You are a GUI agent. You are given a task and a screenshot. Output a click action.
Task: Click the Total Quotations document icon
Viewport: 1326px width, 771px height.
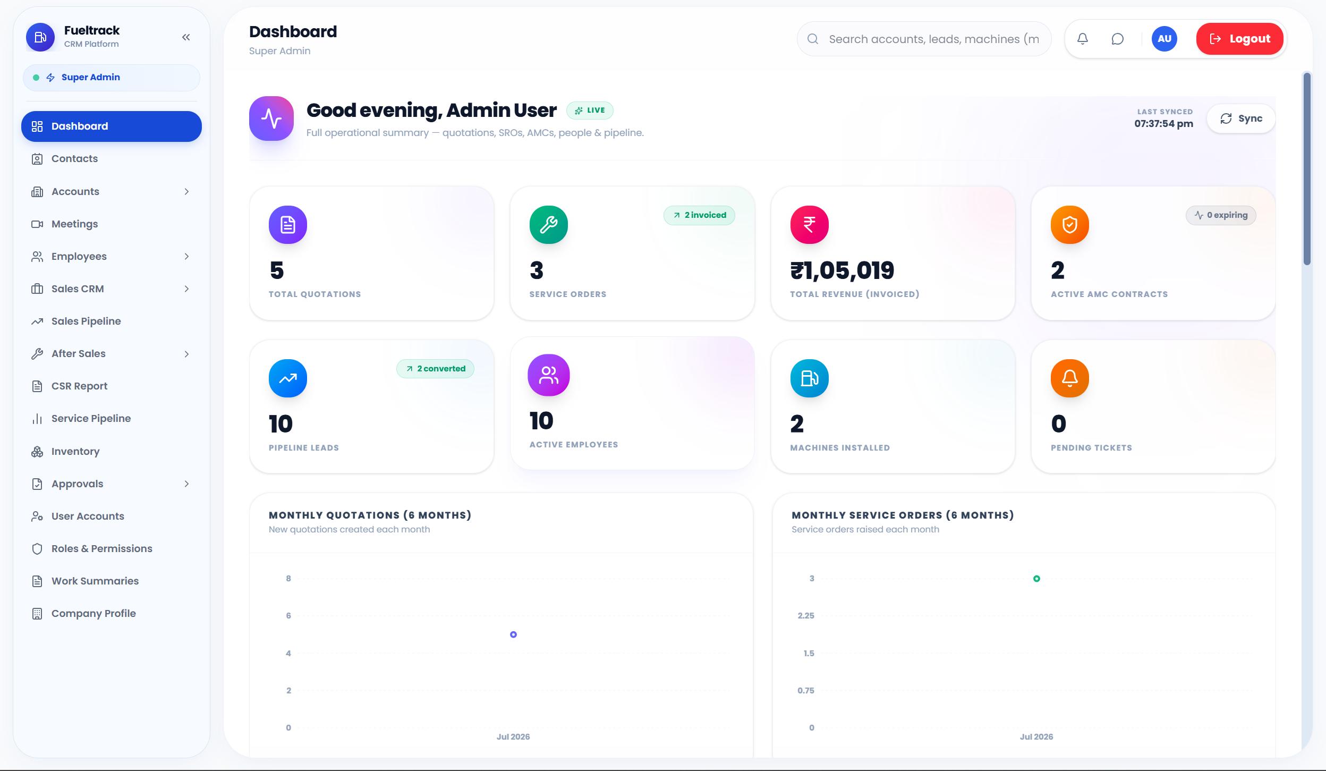(287, 224)
